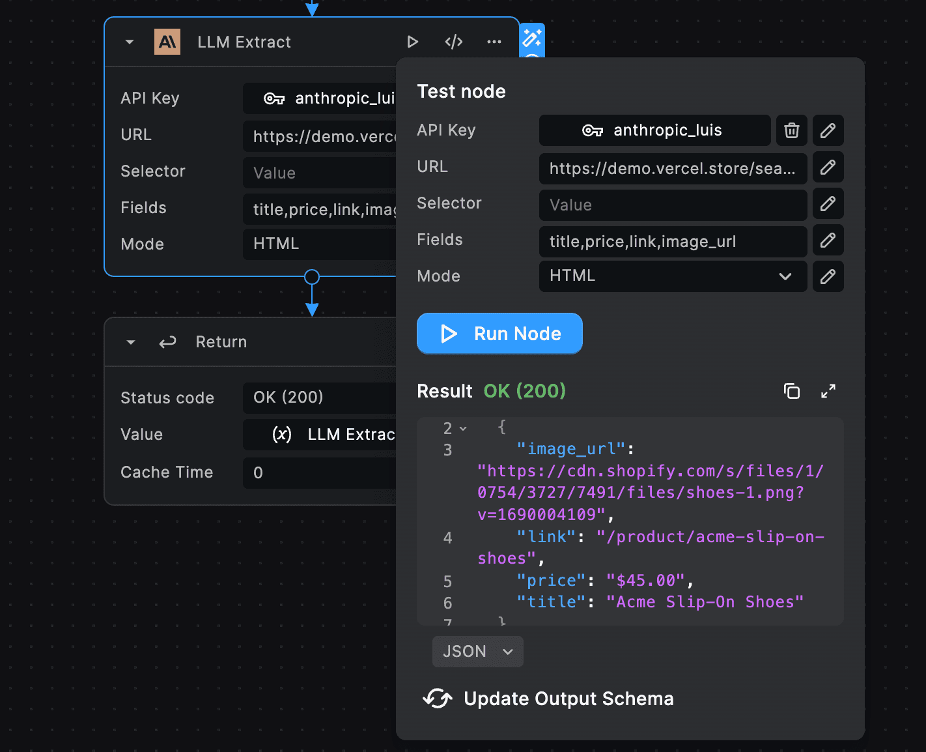Click the magic wand icon beside node
This screenshot has width=926, height=752.
click(532, 38)
